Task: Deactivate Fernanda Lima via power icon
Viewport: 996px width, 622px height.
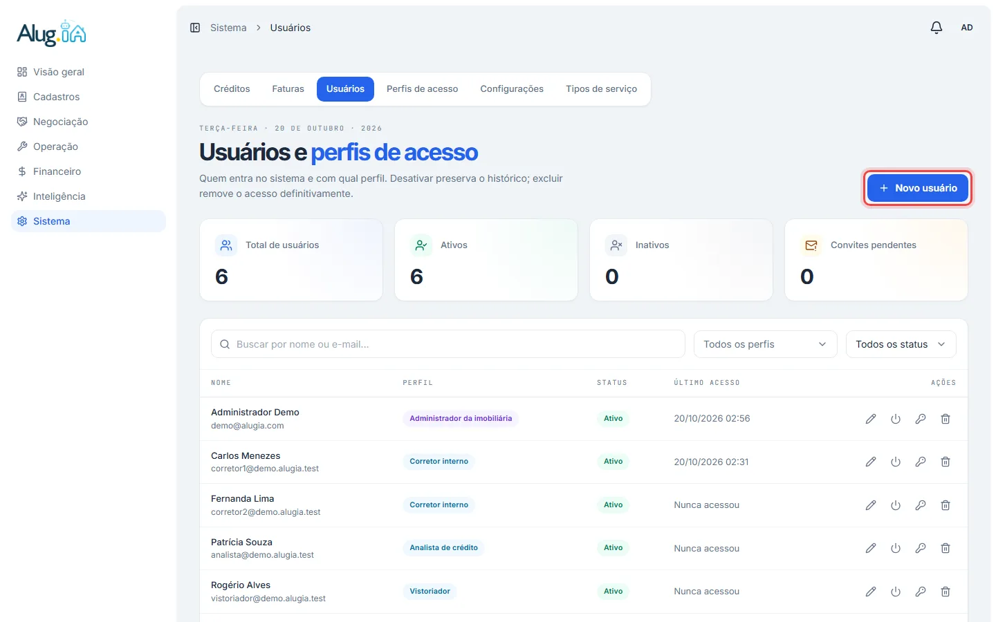Action: pyautogui.click(x=896, y=505)
